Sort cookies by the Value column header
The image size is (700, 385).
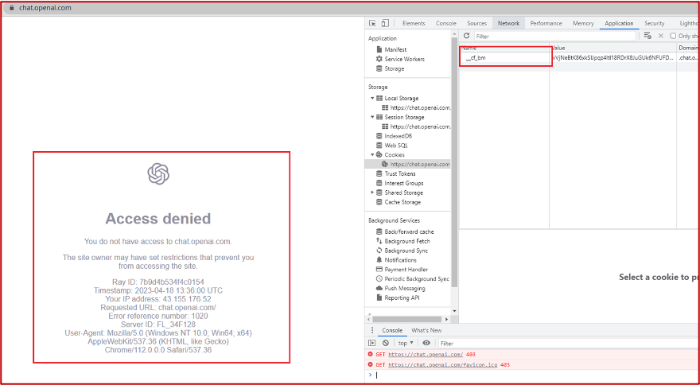coord(613,48)
